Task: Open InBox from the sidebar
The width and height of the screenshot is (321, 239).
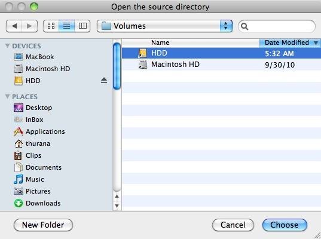Action: coord(35,119)
